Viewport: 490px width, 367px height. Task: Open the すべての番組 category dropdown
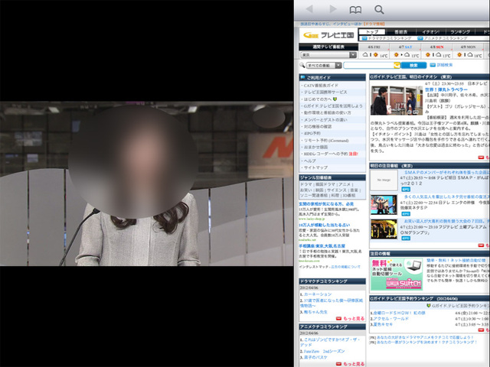click(x=324, y=65)
